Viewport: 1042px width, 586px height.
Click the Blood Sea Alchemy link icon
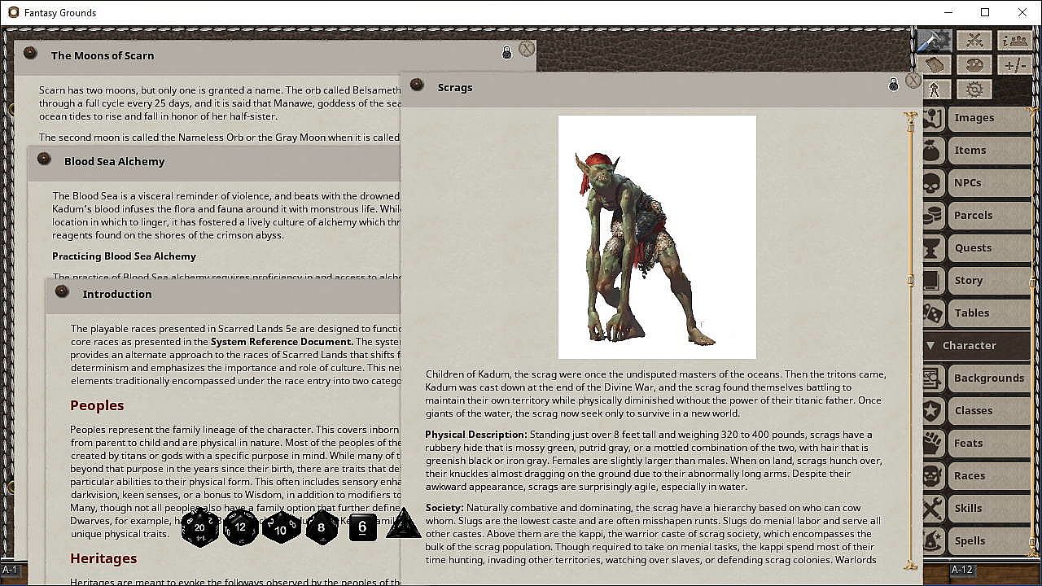(44, 159)
